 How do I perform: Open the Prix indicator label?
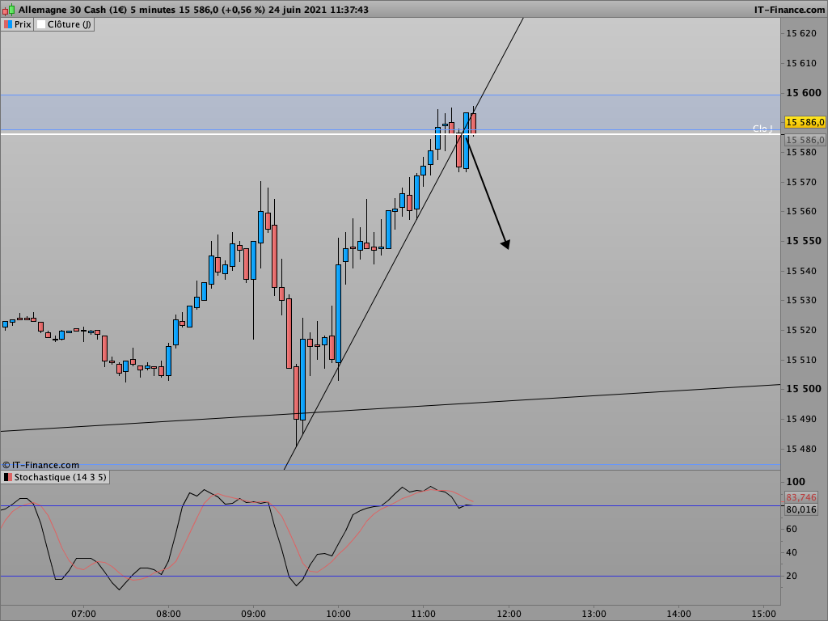click(18, 24)
